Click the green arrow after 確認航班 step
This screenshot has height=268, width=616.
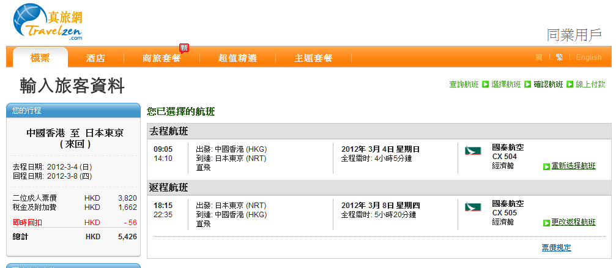569,84
